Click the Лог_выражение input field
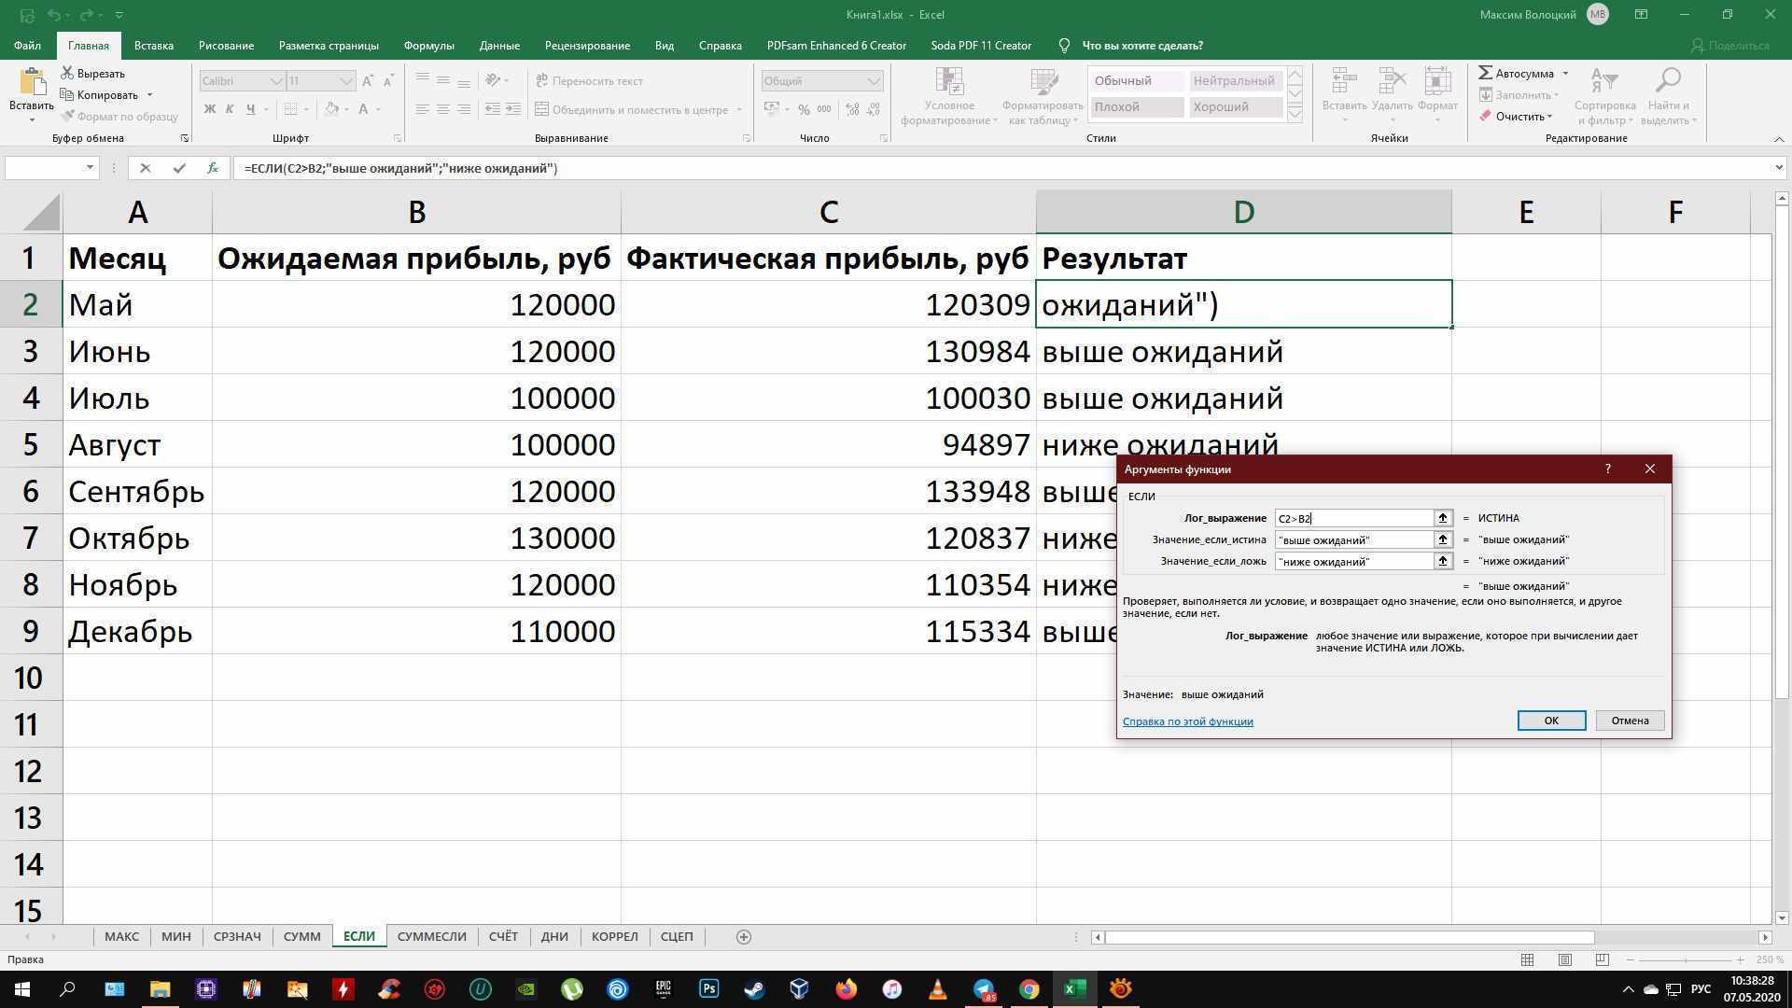Screen dimensions: 1792x1008 (x=1353, y=518)
